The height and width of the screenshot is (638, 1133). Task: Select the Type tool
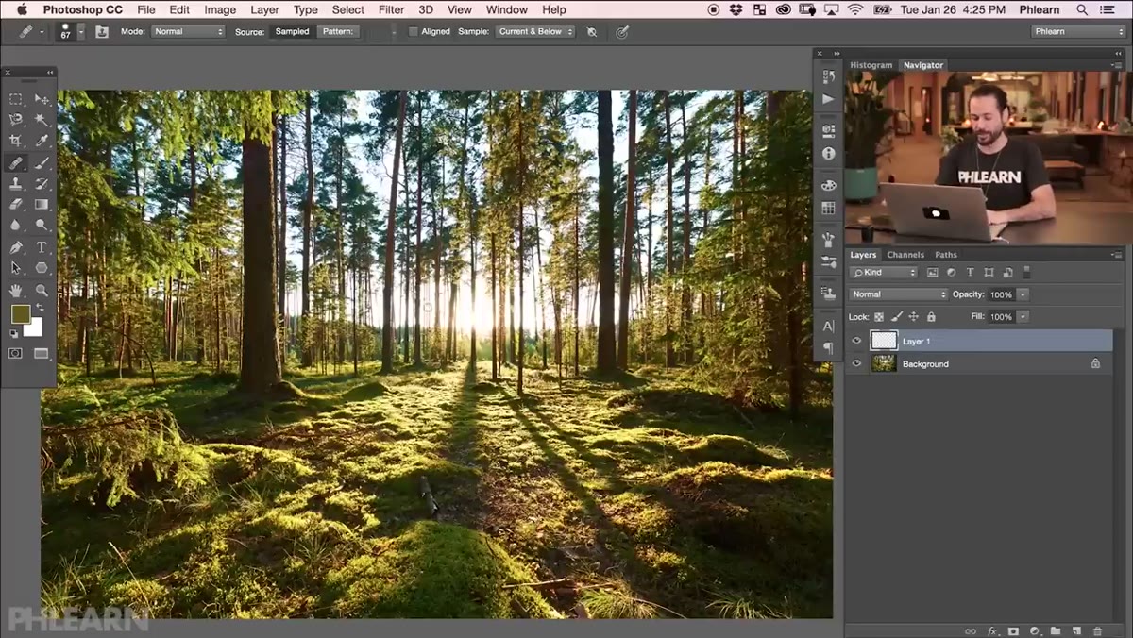click(x=42, y=247)
